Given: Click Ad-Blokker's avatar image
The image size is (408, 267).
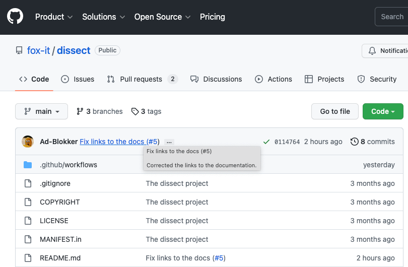Looking at the screenshot, I should click(x=28, y=142).
